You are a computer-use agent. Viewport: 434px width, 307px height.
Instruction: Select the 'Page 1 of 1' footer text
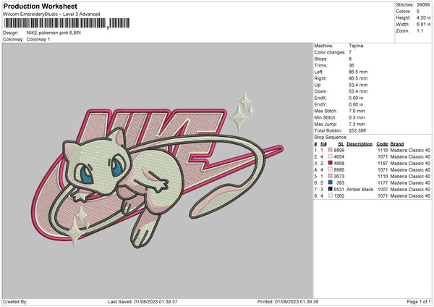[x=419, y=301]
